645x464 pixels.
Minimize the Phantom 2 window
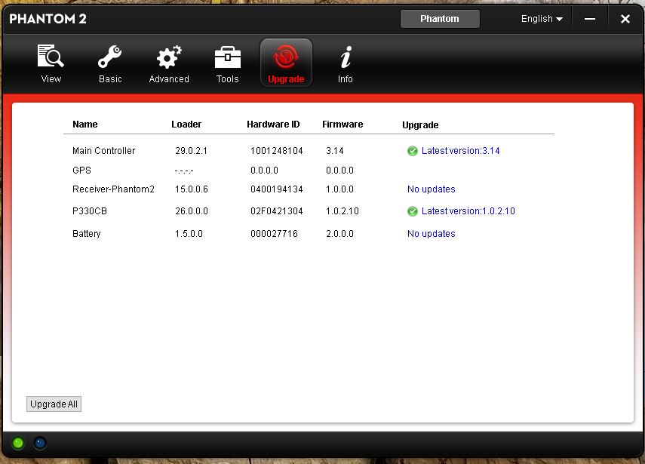(x=590, y=19)
